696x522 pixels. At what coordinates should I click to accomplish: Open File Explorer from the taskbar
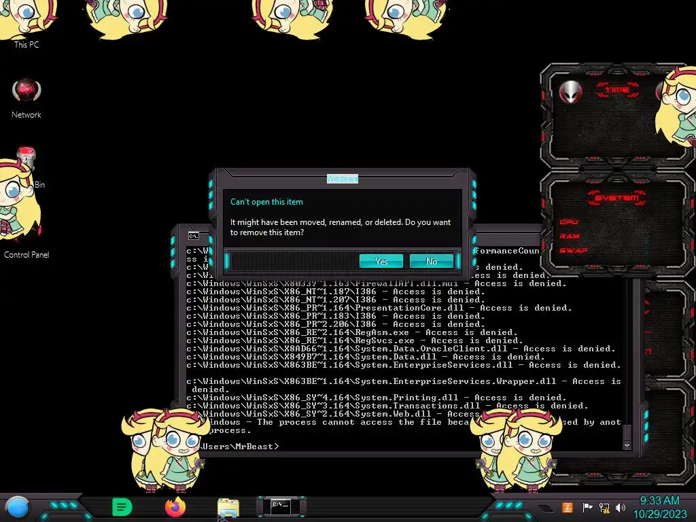[228, 508]
